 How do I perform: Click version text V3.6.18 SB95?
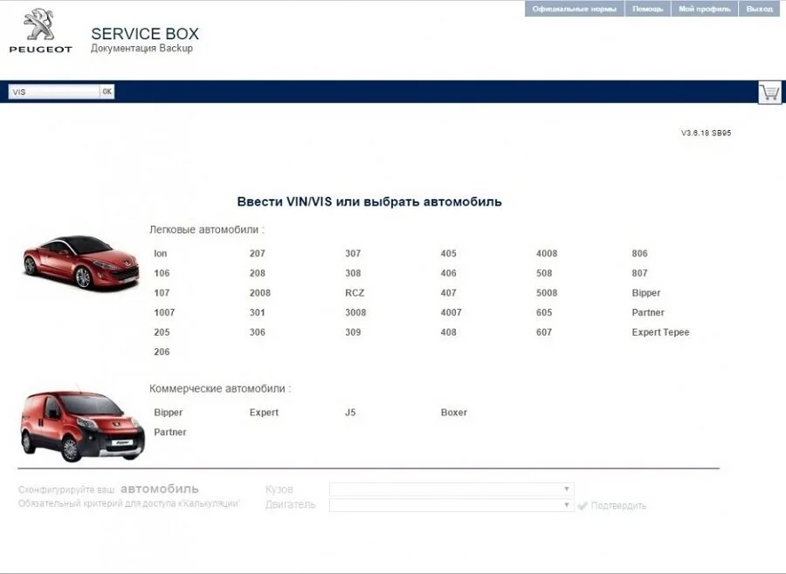point(706,133)
